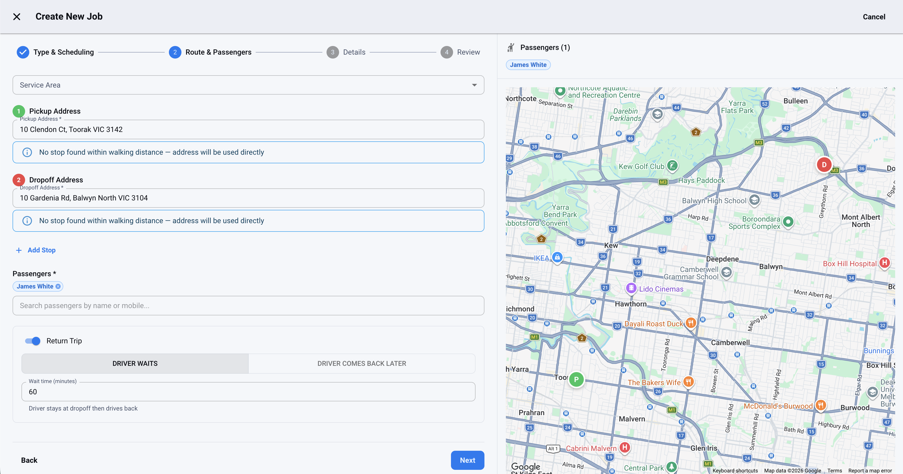
Task: Edit the Pickup Address field
Action: (x=248, y=130)
